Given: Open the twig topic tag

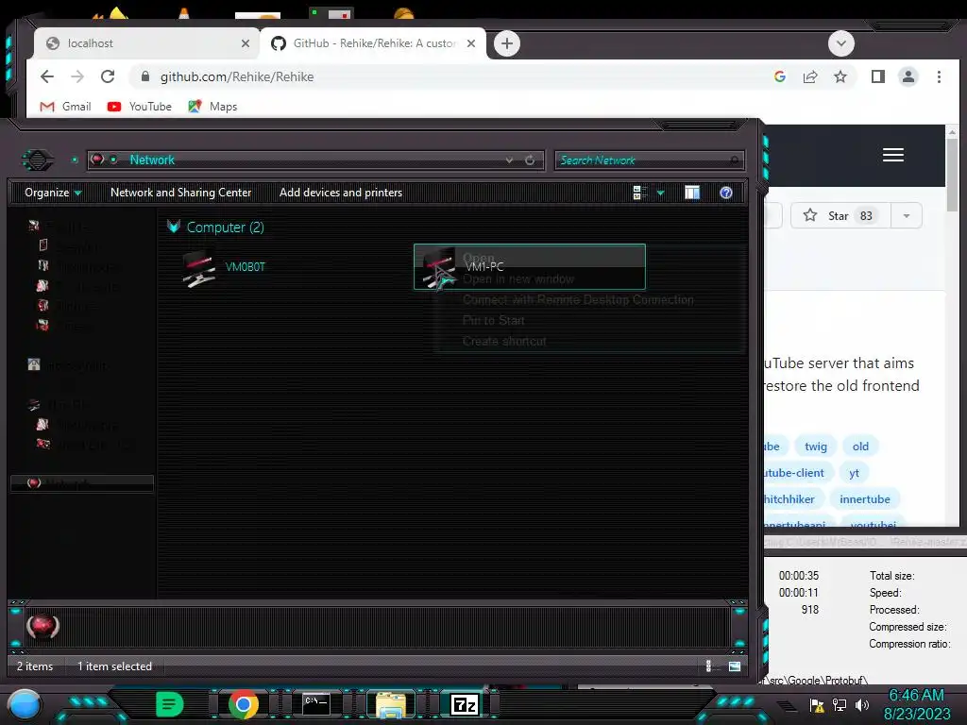Looking at the screenshot, I should click(815, 447).
